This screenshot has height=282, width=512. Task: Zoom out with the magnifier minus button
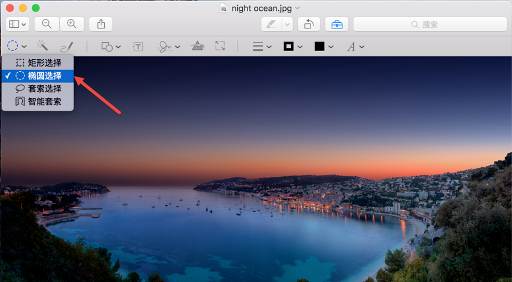(47, 24)
